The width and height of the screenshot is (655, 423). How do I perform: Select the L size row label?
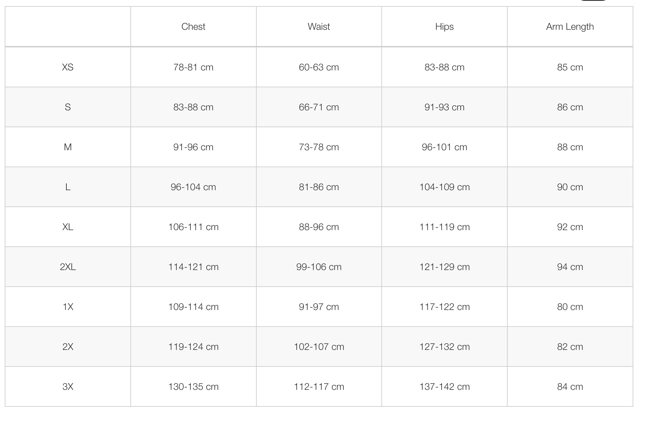(x=68, y=187)
